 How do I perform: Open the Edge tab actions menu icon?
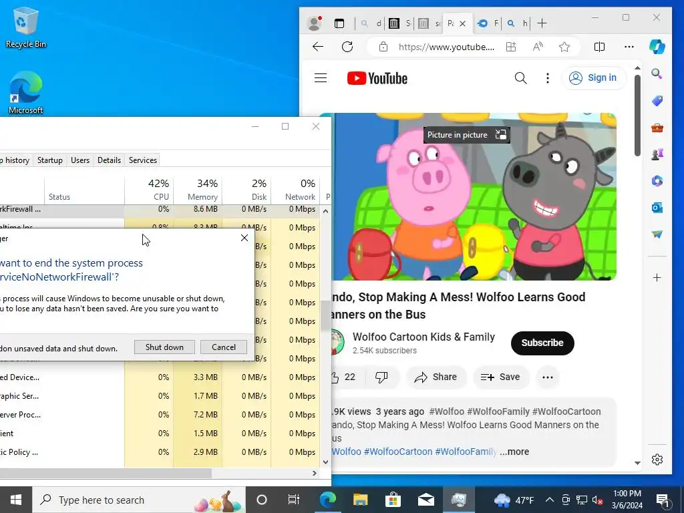point(339,23)
